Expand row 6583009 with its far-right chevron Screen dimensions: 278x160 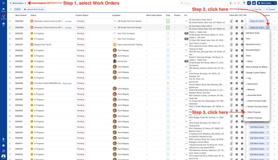point(274,21)
